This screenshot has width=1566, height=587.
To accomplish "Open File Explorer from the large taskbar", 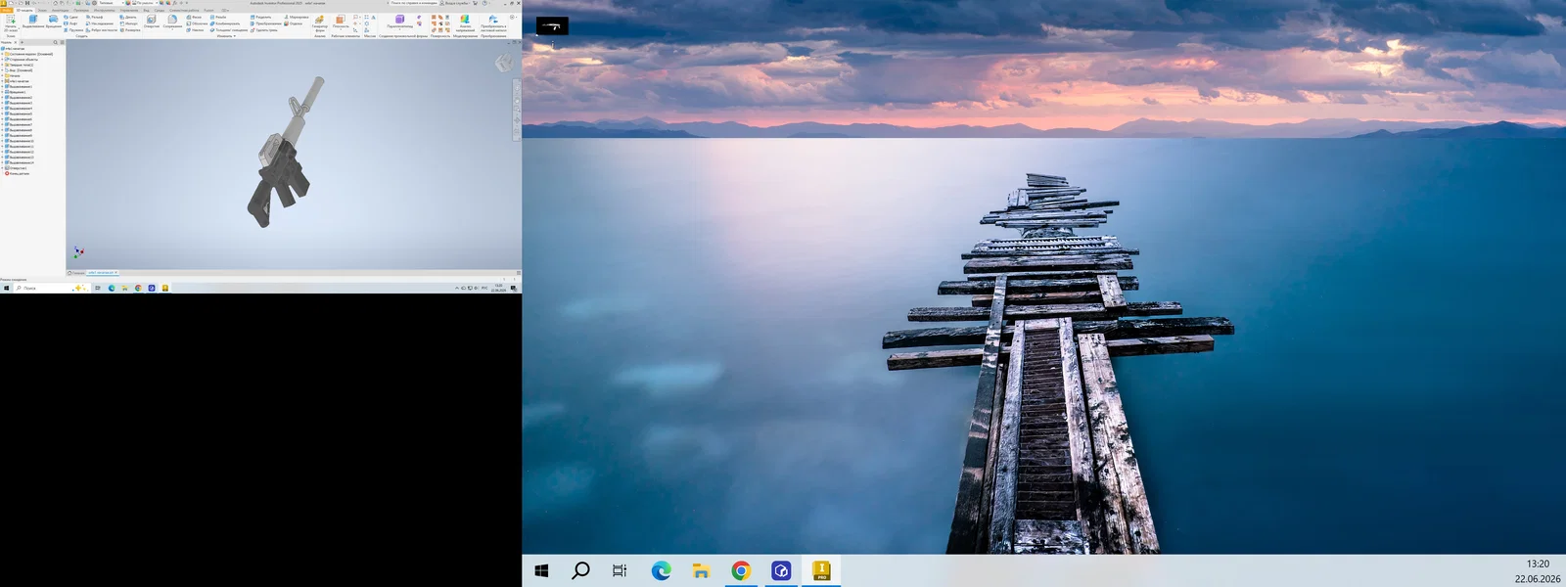I will click(x=701, y=570).
